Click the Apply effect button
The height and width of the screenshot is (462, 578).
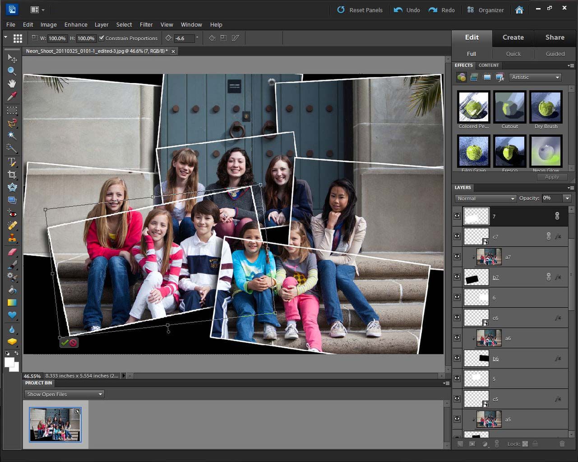tap(552, 177)
